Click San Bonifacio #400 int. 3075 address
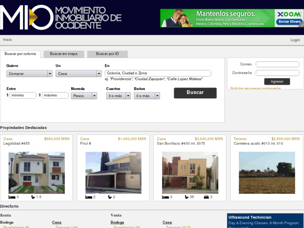 tap(181, 143)
